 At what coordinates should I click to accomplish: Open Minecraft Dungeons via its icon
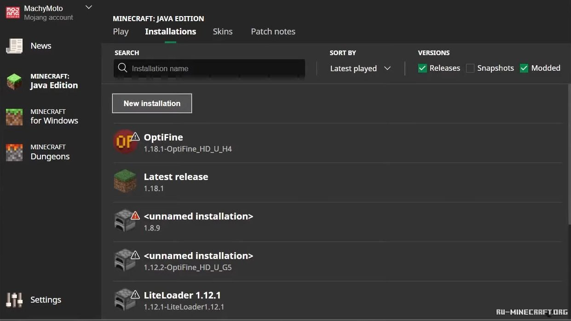click(x=14, y=152)
